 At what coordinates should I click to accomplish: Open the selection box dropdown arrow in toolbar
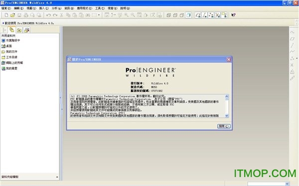coord(99,15)
